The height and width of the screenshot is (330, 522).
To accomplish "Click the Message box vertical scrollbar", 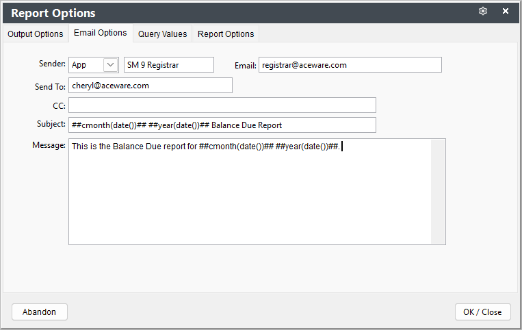I will 438,192.
